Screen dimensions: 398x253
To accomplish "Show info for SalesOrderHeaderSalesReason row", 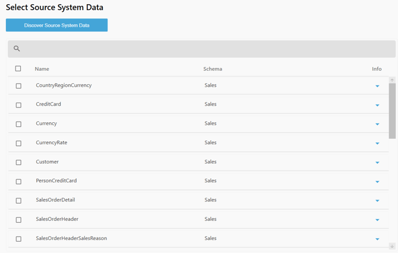I will 377,239.
